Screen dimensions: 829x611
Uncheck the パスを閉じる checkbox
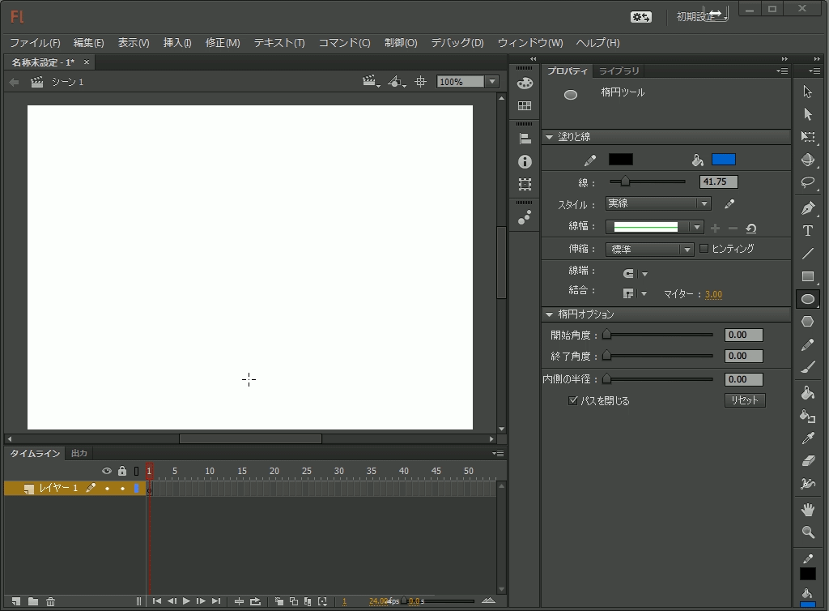(572, 400)
